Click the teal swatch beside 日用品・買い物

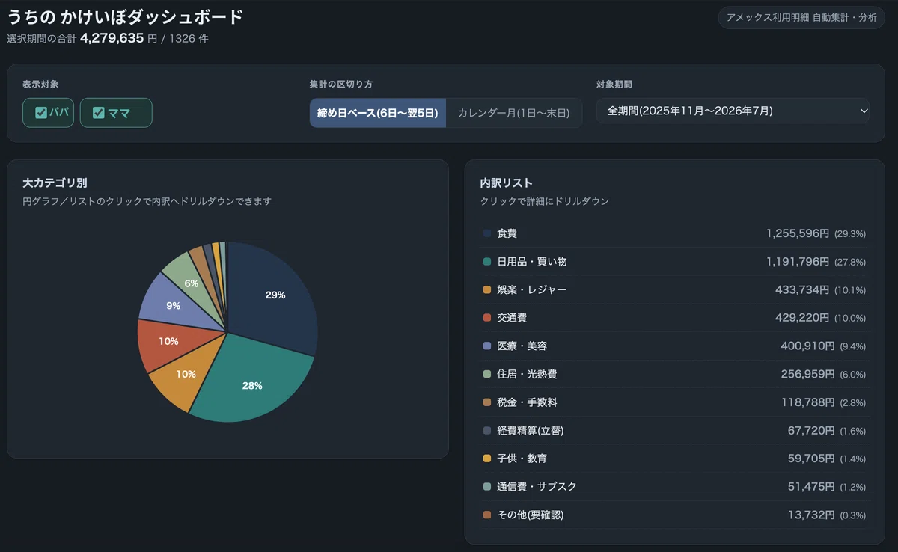[x=487, y=262]
